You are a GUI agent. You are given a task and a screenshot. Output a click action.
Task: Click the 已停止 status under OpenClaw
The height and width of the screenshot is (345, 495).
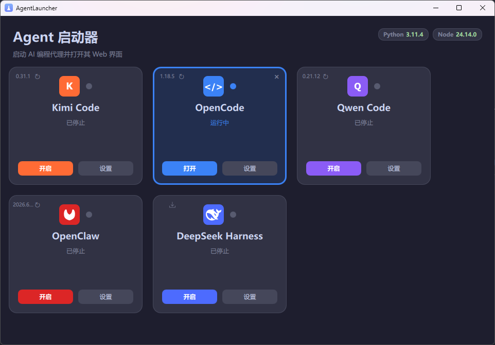pyautogui.click(x=76, y=251)
